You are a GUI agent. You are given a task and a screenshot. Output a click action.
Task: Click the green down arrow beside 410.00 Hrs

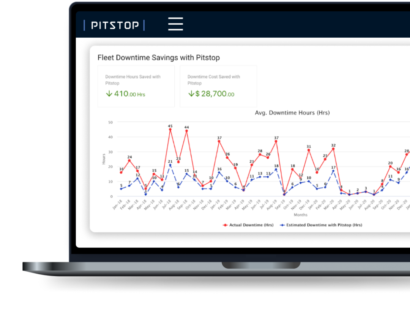click(109, 93)
